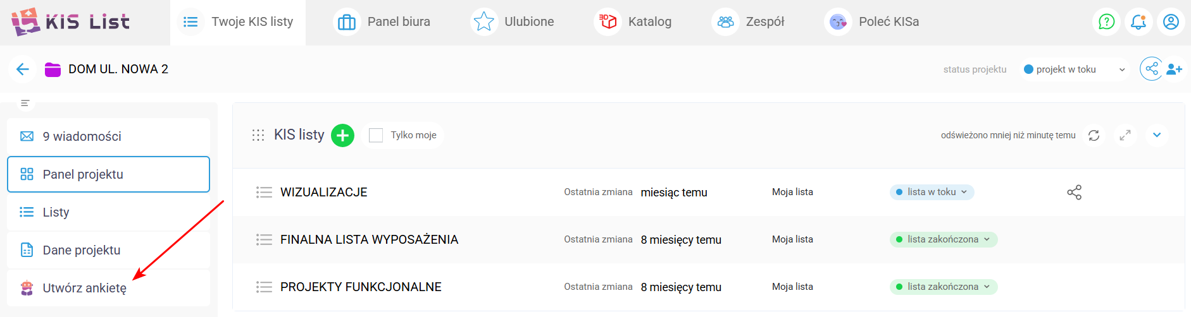Screen dimensions: 1191x317
Task: Open 9 wiadomości in sidebar
Action: coord(82,136)
